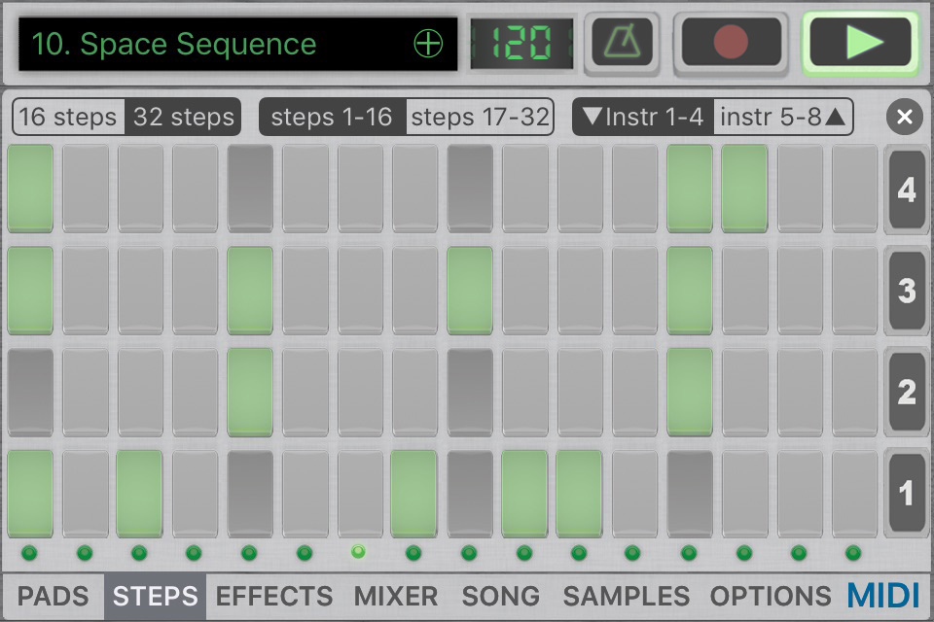
Task: Add a new pattern with the plus icon
Action: pos(428,44)
